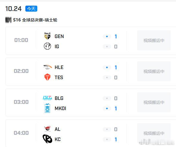176x147 pixels.
Task: Select the 02:00 match time
Action: tap(21, 71)
